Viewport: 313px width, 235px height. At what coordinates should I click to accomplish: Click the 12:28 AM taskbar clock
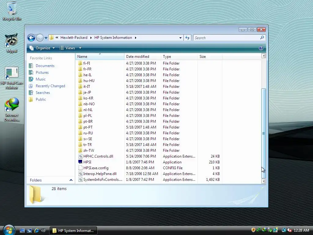tap(301, 230)
